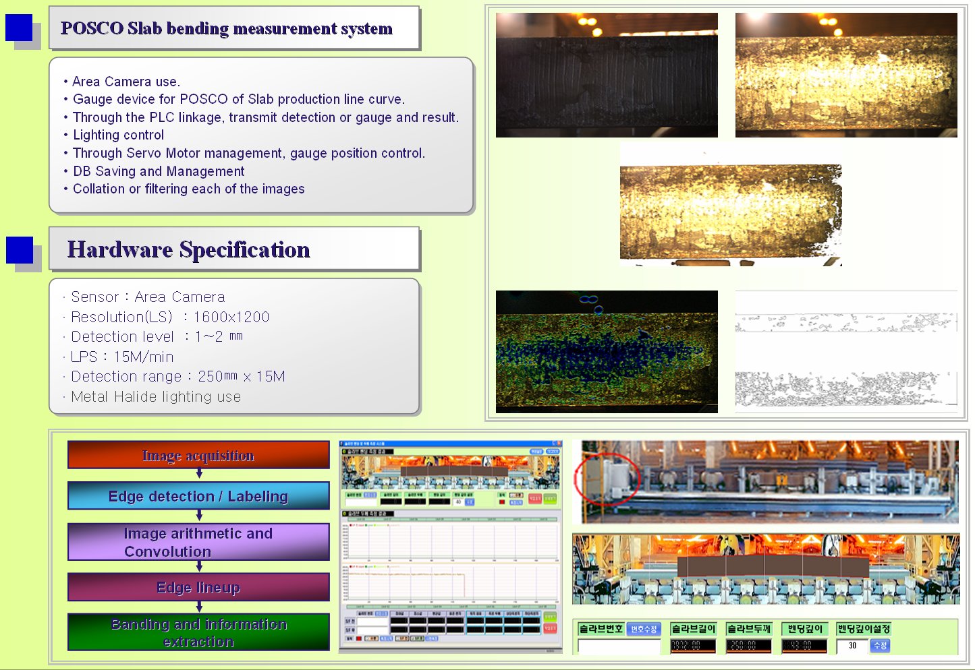This screenshot has height=670, width=975.
Task: Click the 벤딩깊이설정 field showing 30
Action: (852, 646)
